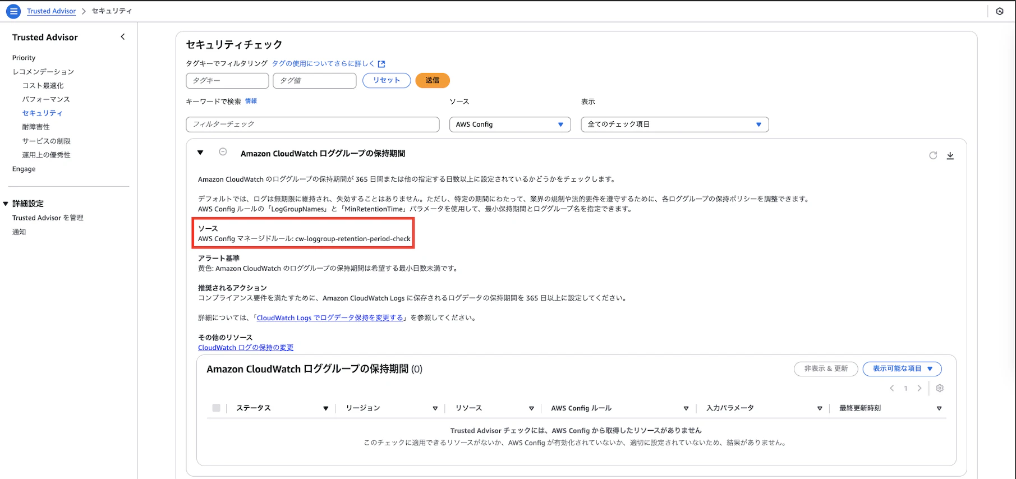This screenshot has width=1016, height=479.
Task: Click the clock icon at top right
Action: coord(1000,11)
